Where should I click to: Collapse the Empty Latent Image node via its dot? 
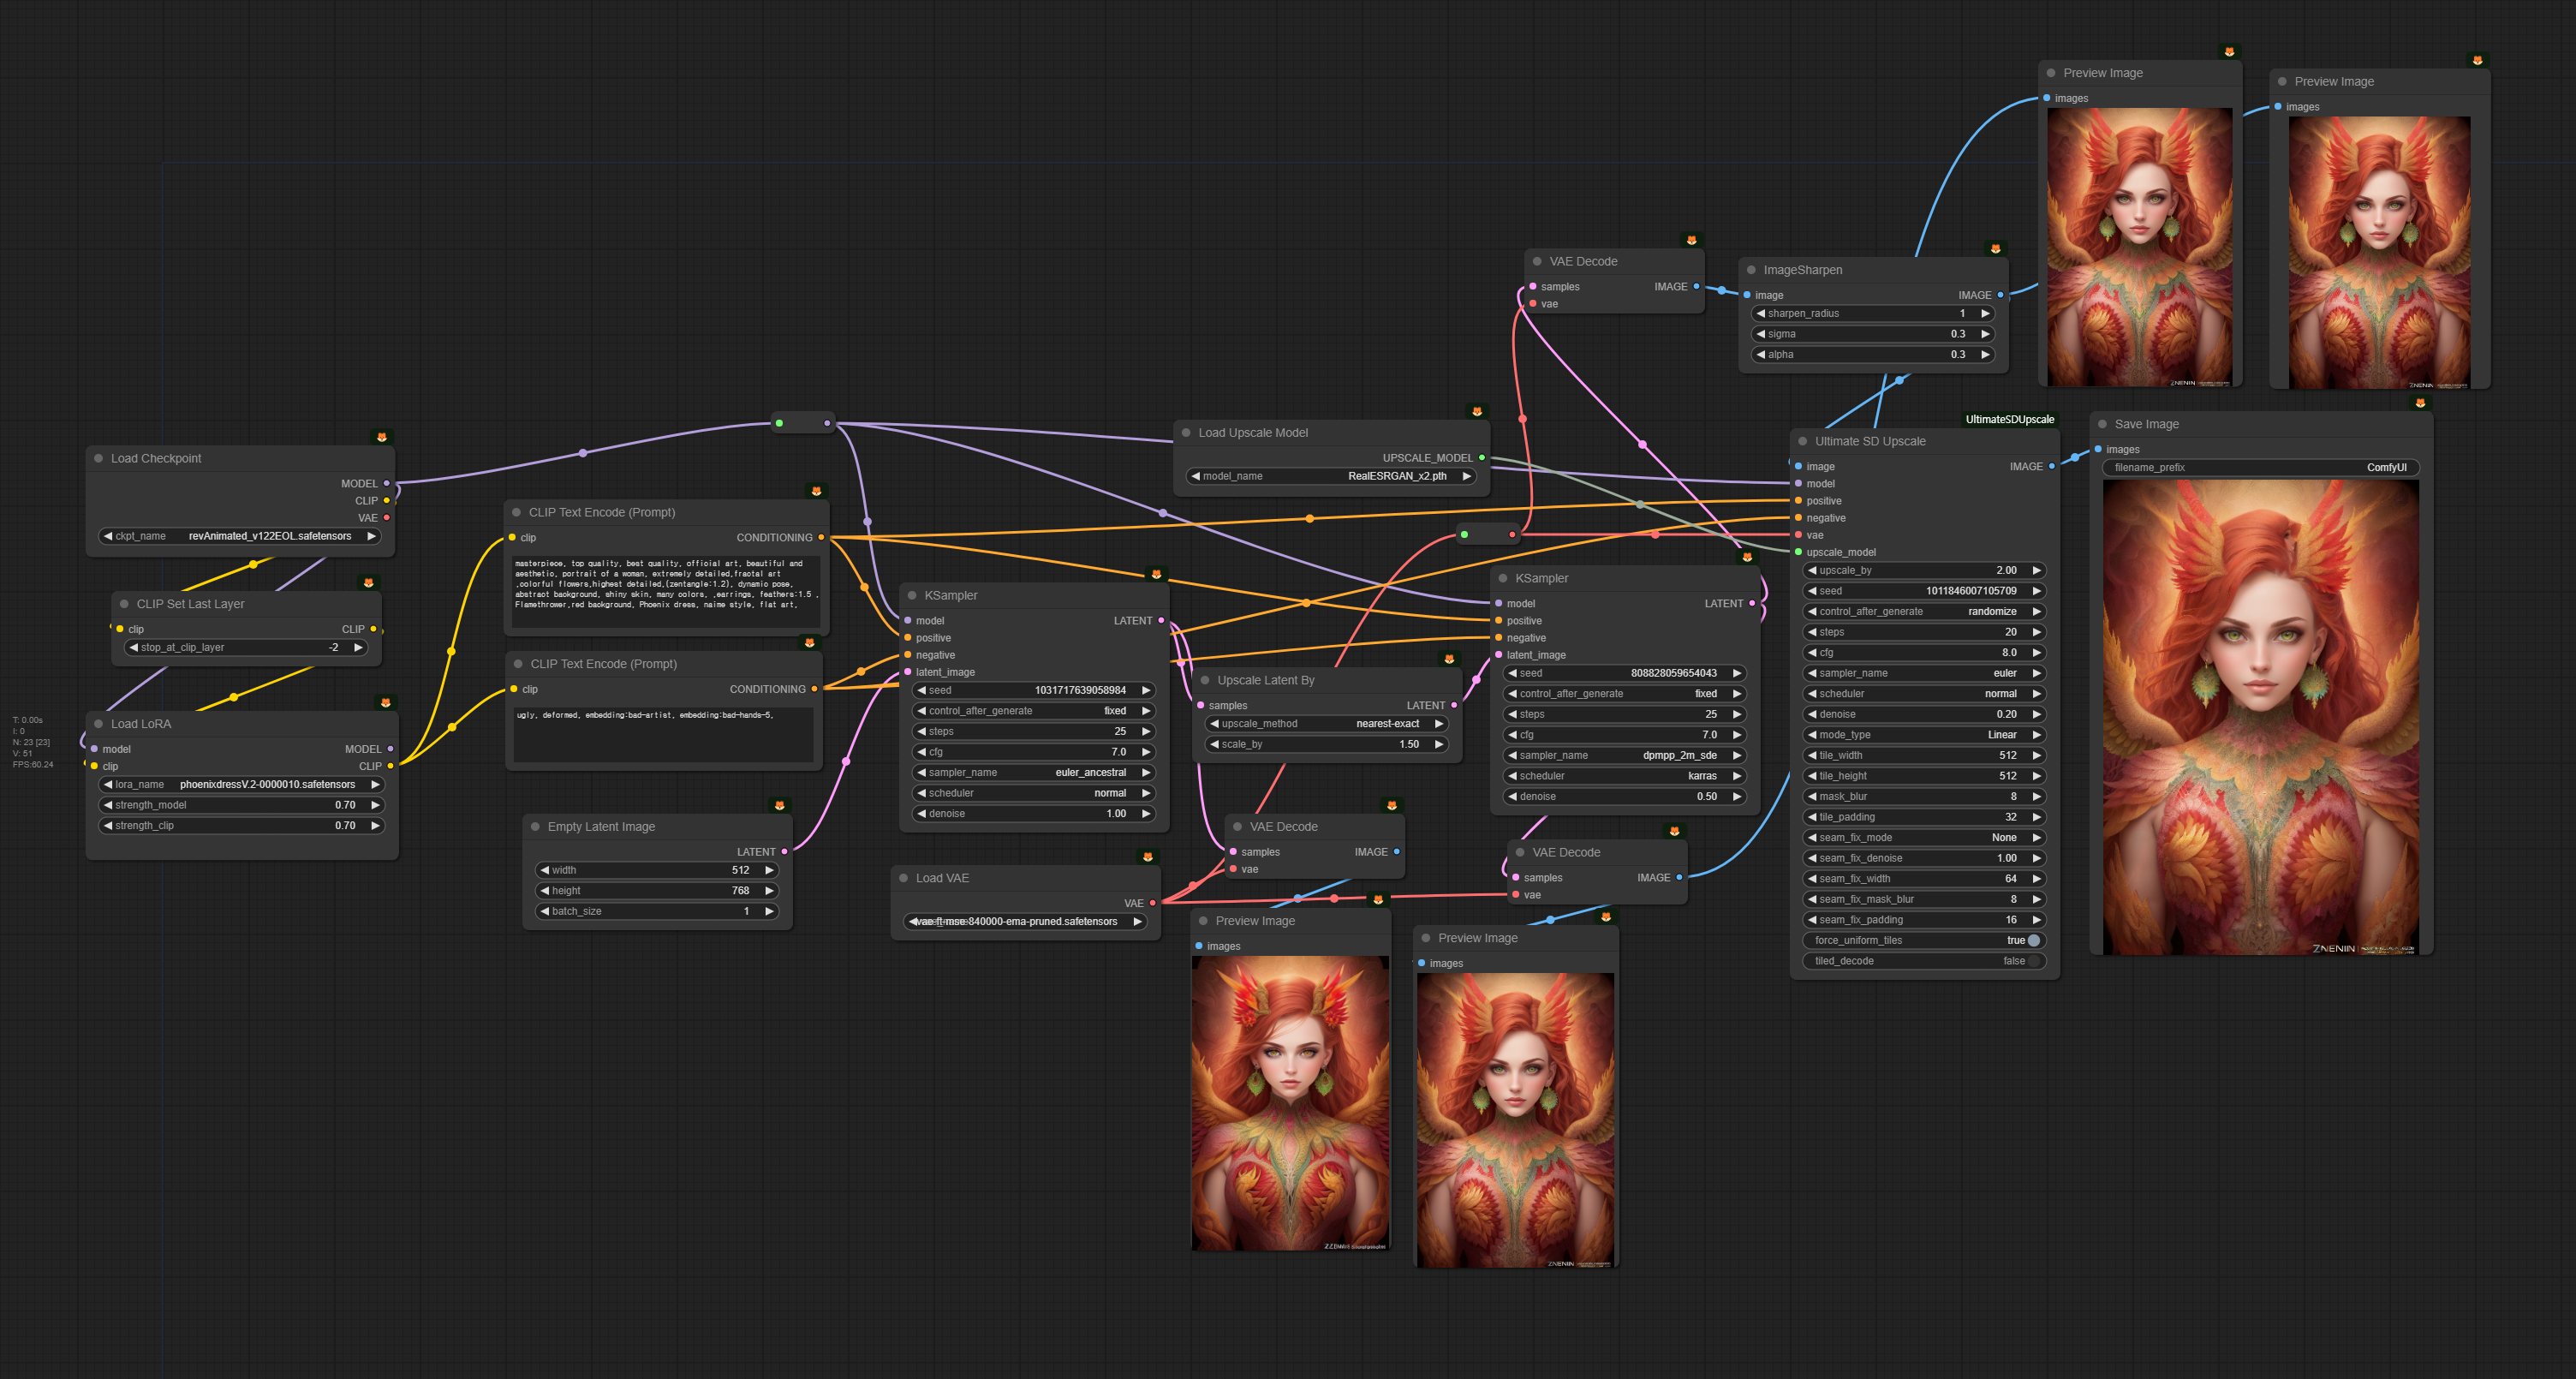pos(535,827)
